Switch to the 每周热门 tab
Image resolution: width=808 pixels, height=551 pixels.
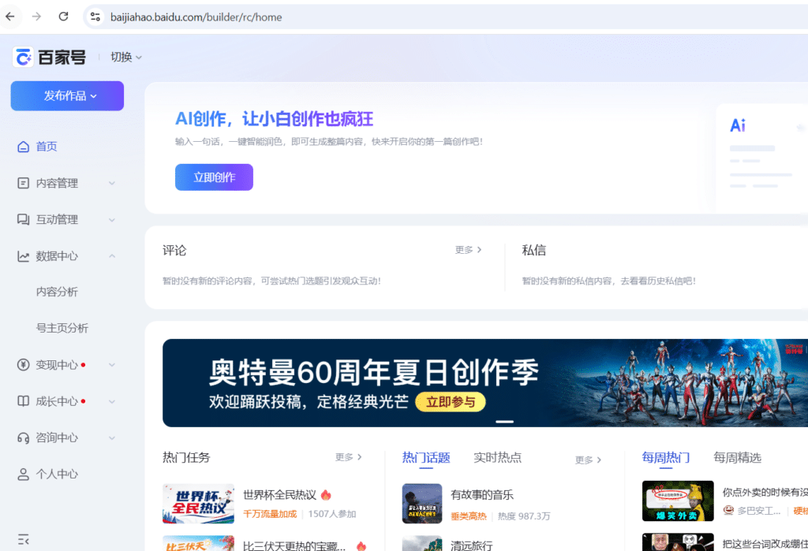(666, 458)
